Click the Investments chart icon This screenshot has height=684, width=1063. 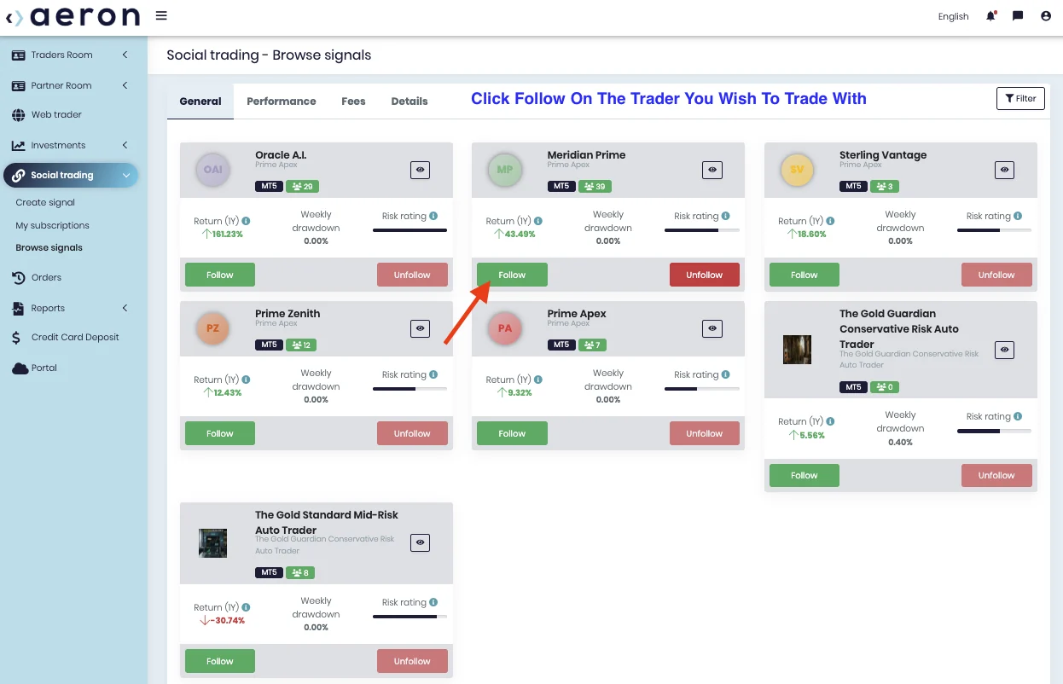[18, 146]
